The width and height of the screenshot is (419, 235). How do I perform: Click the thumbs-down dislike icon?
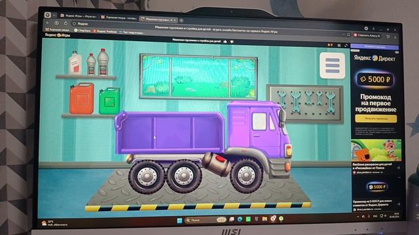click(232, 42)
